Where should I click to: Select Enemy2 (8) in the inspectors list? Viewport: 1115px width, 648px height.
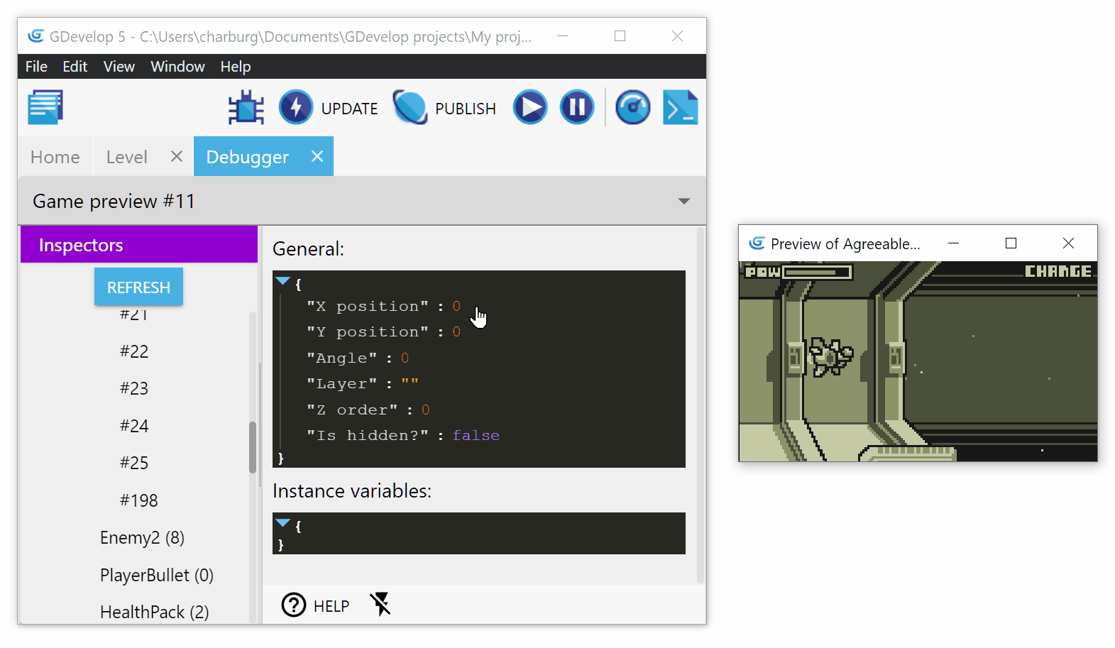tap(142, 538)
